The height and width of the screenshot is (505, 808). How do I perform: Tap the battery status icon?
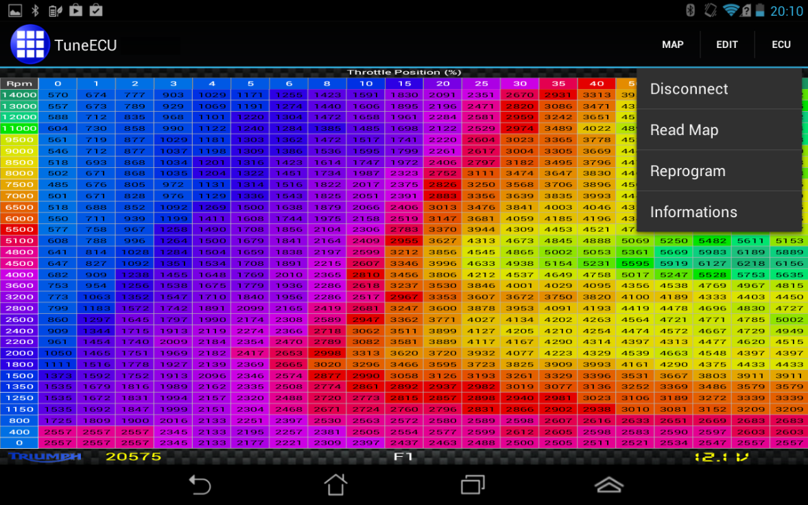tap(759, 10)
